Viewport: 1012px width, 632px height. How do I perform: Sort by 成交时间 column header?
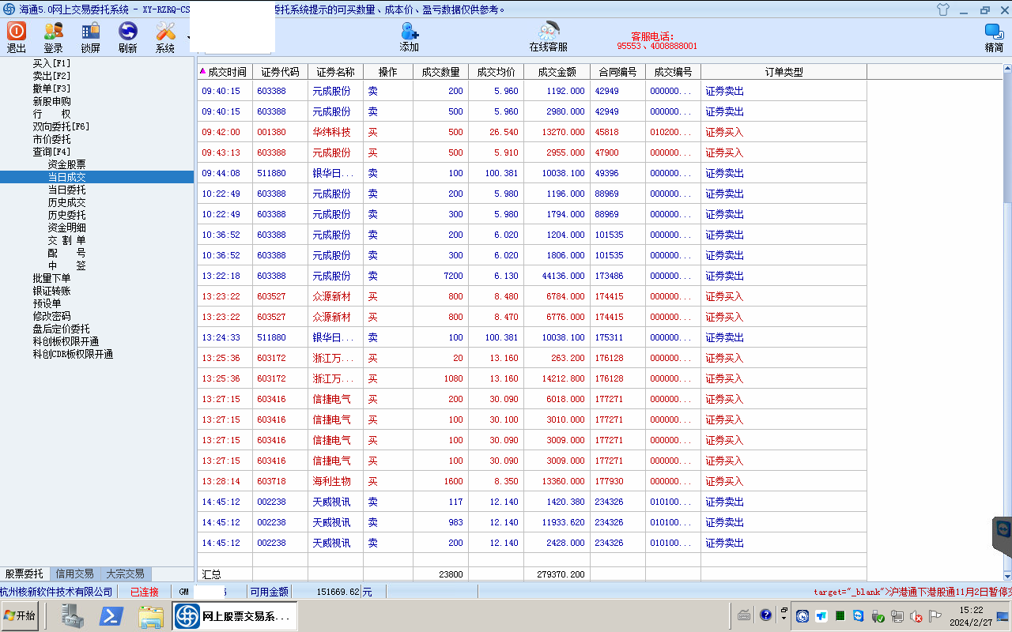[x=227, y=72]
